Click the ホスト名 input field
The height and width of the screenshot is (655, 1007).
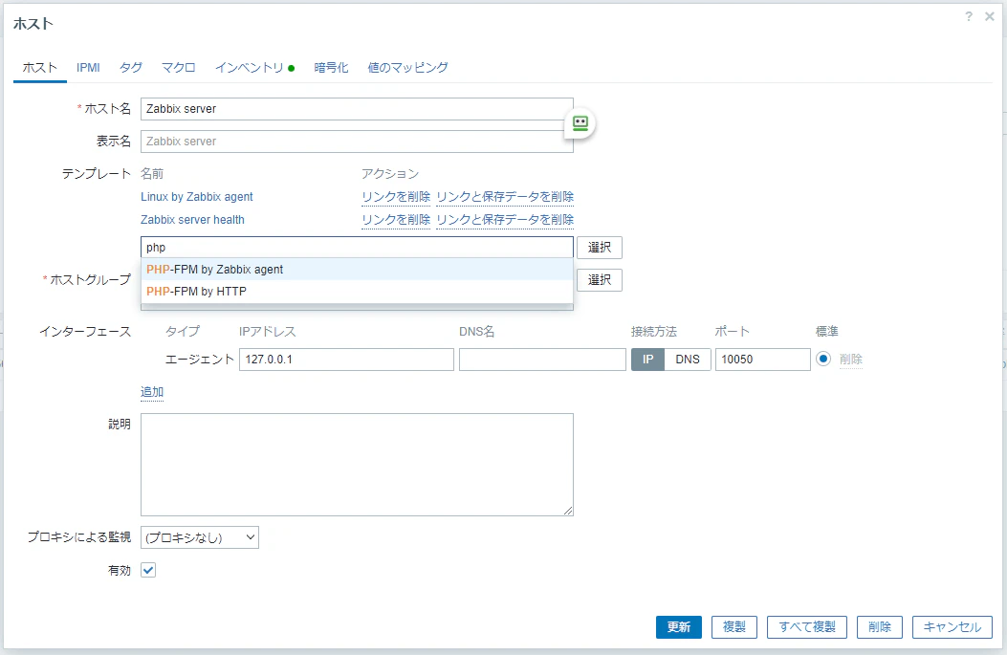[x=357, y=108]
